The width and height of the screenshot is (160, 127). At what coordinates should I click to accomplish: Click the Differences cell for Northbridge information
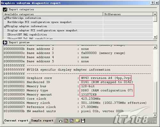(x=128, y=18)
